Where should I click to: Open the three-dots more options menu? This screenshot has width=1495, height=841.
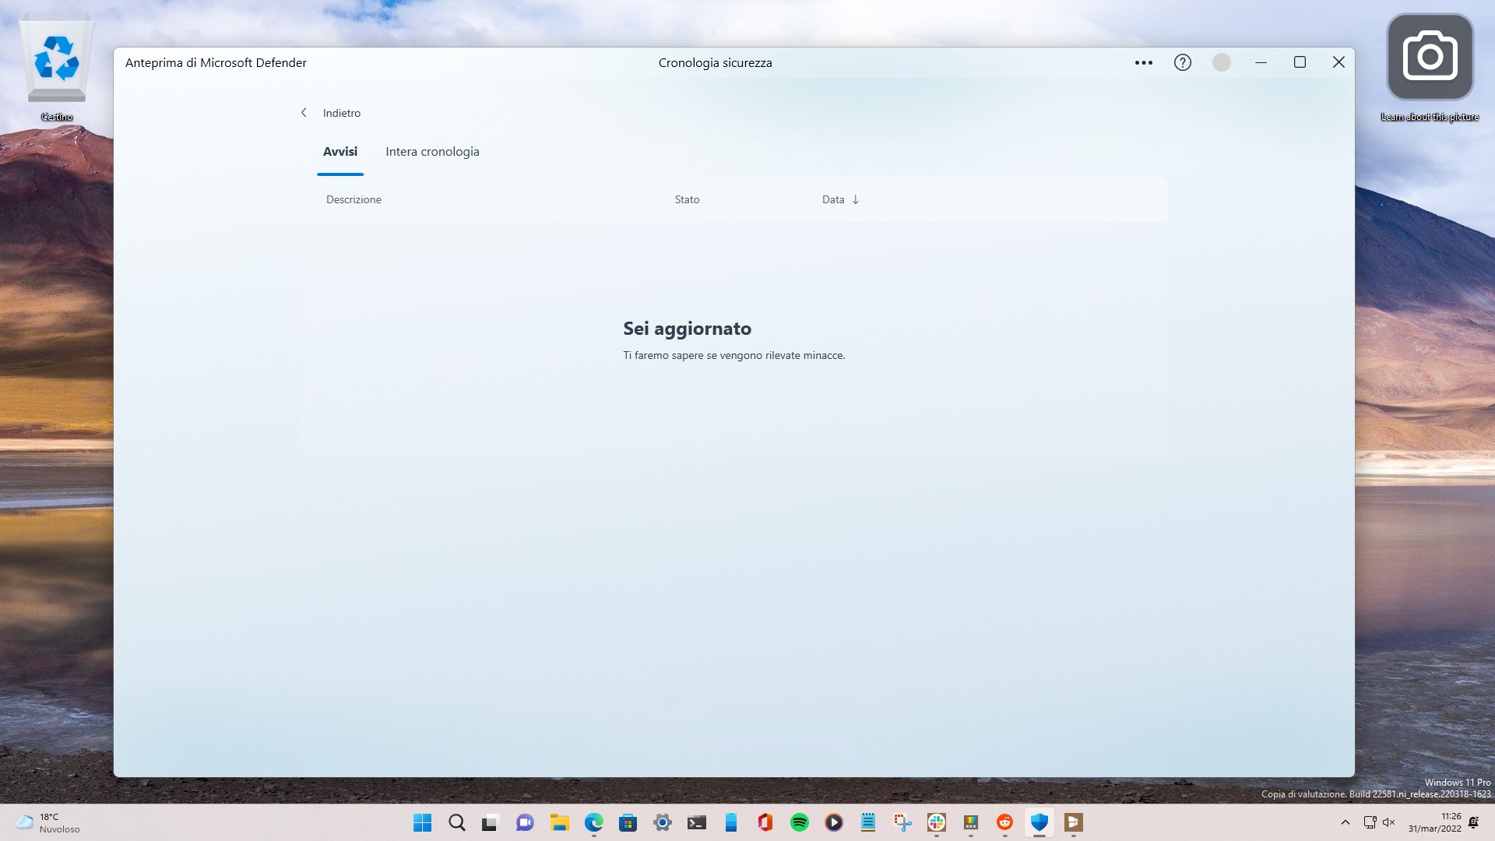tap(1143, 62)
